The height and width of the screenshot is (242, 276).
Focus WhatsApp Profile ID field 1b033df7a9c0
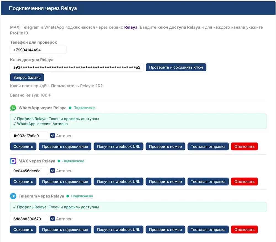point(29,136)
